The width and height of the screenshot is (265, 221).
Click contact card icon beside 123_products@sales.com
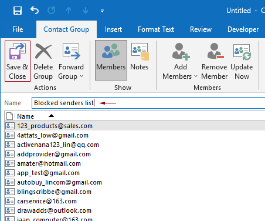[x=10, y=126]
